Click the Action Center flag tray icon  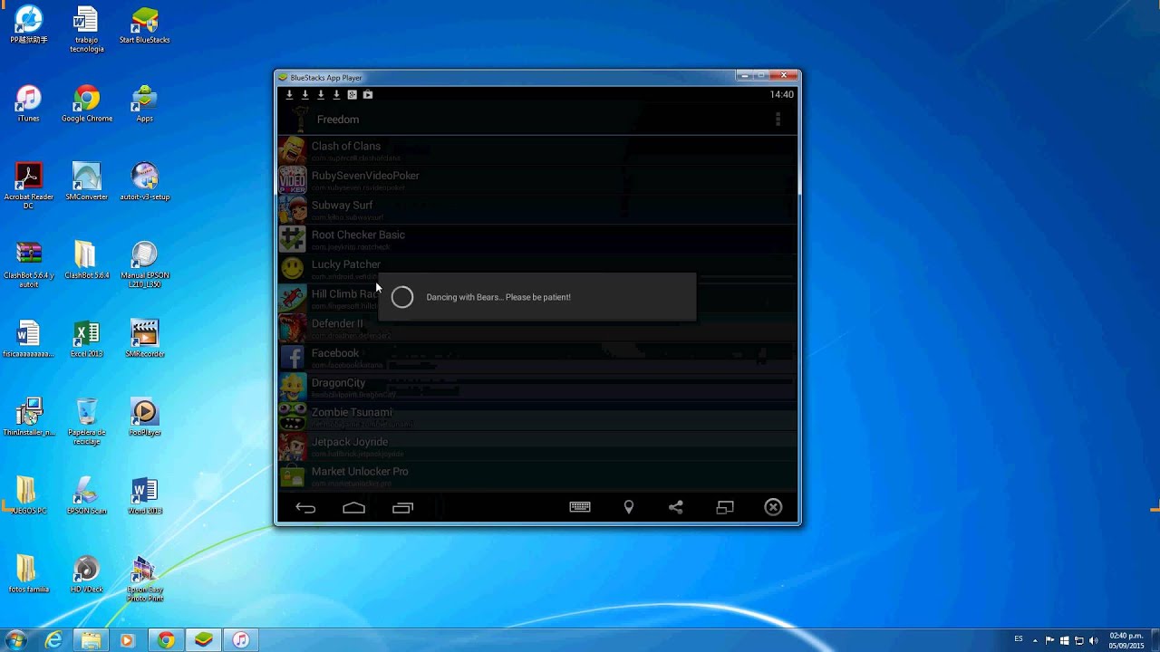pyautogui.click(x=1049, y=640)
